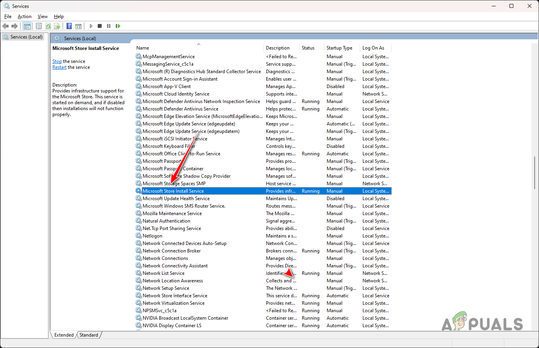Image resolution: width=539 pixels, height=348 pixels.
Task: Stop the selected service with the square icon
Action: point(100,26)
